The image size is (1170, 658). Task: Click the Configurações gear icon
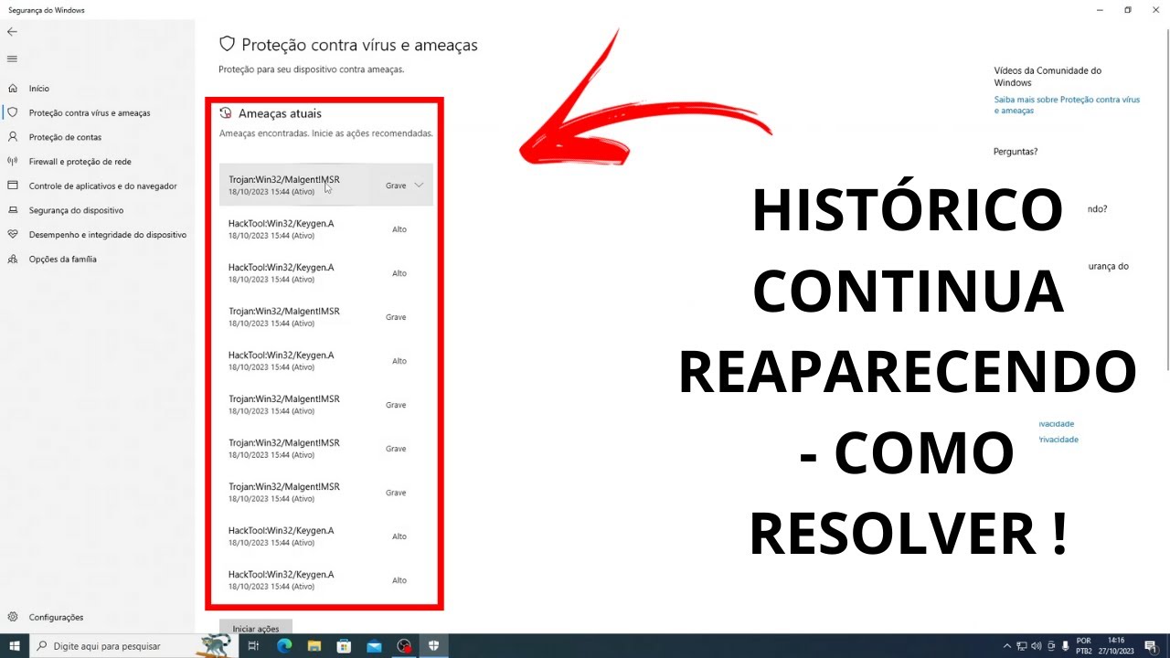pos(13,617)
